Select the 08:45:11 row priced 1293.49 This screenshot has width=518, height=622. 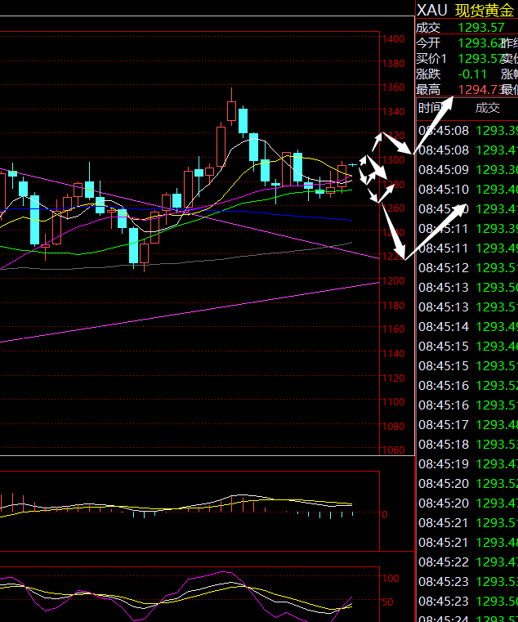pos(467,248)
